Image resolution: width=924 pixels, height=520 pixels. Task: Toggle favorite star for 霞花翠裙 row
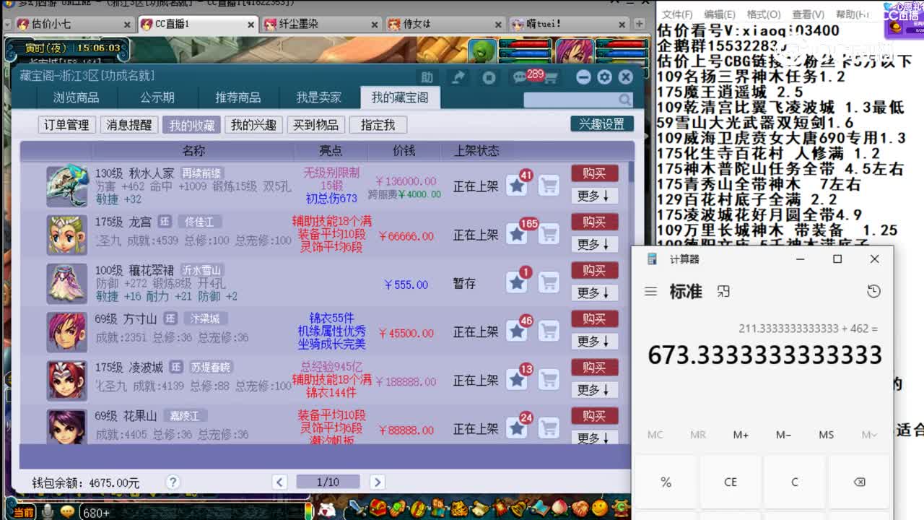[517, 282]
